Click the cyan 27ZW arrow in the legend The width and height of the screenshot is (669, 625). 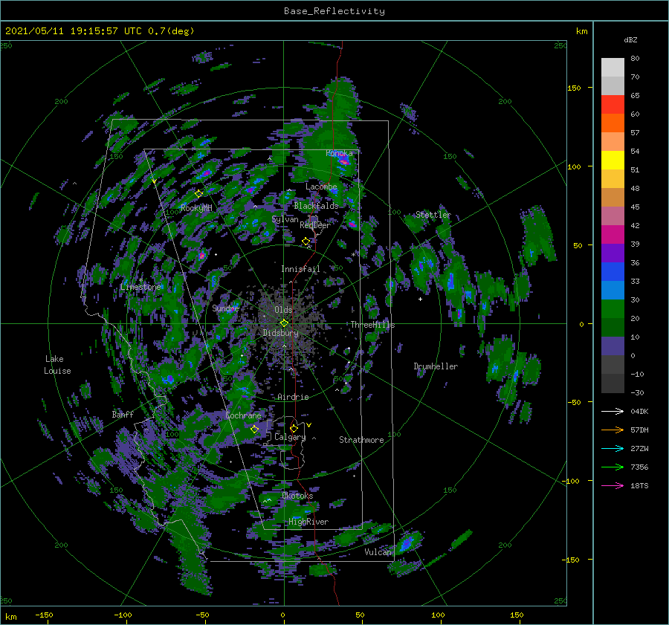tap(613, 448)
